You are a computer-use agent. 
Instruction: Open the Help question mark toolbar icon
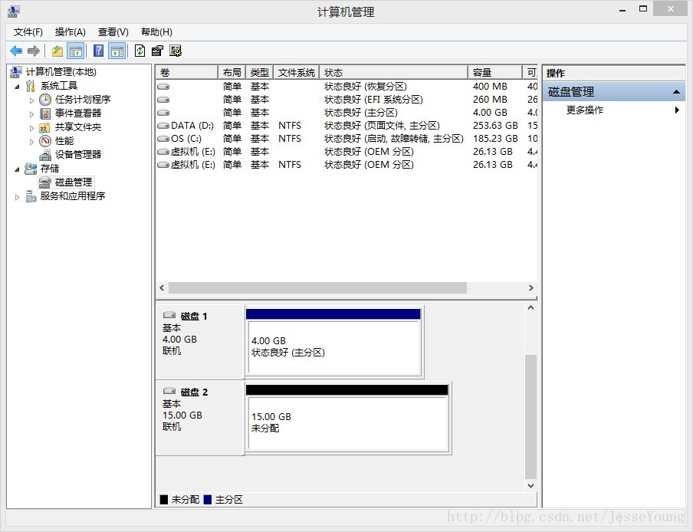(99, 51)
